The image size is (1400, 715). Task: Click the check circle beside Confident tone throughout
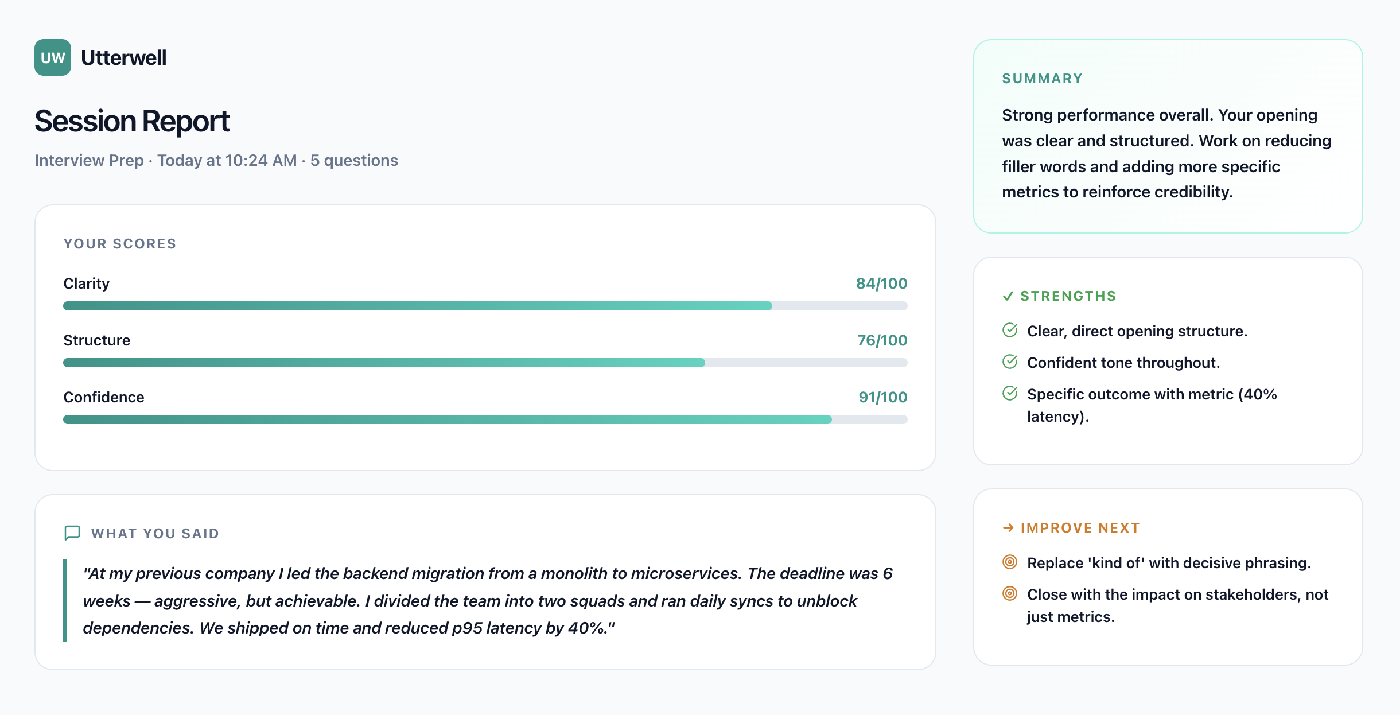(1010, 362)
